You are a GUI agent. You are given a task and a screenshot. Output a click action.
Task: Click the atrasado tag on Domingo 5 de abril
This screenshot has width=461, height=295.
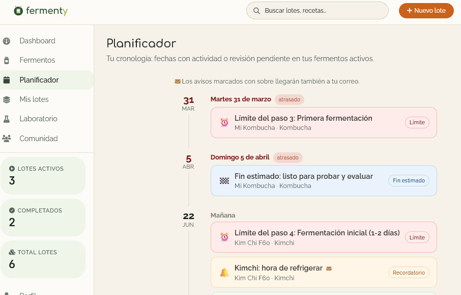pos(287,157)
